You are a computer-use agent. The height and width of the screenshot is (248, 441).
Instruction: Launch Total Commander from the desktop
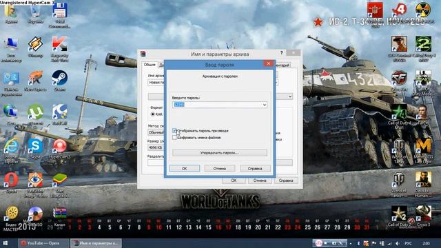pyautogui.click(x=59, y=14)
